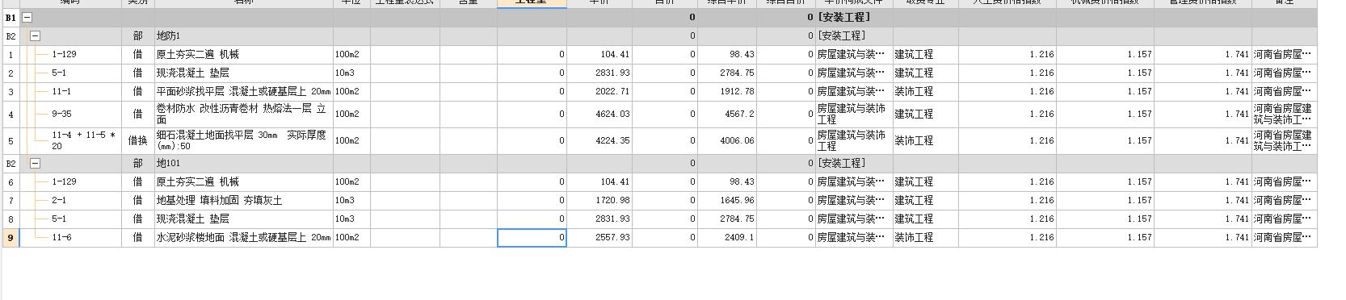Screen dimensions: 1346x300
Task: Collapse the B1 top-level section
Action: (27, 17)
